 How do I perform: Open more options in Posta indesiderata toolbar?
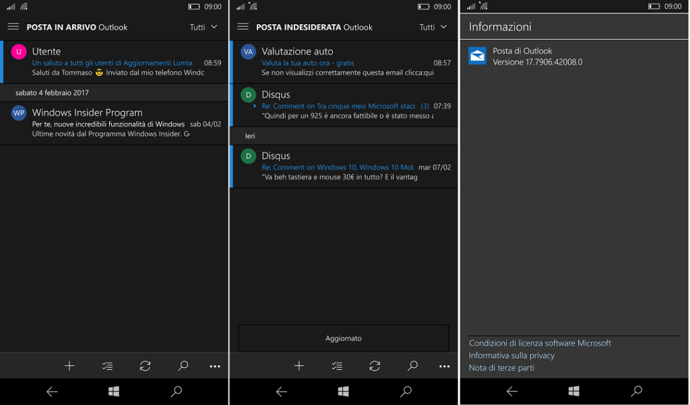coord(445,366)
